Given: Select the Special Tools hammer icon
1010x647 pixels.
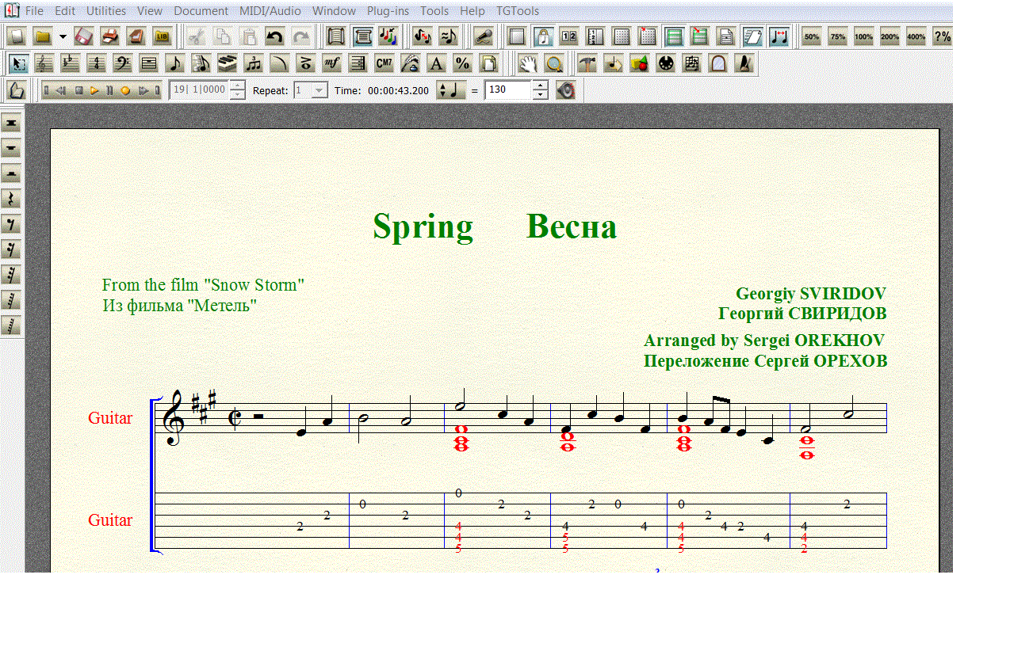Looking at the screenshot, I should point(587,63).
